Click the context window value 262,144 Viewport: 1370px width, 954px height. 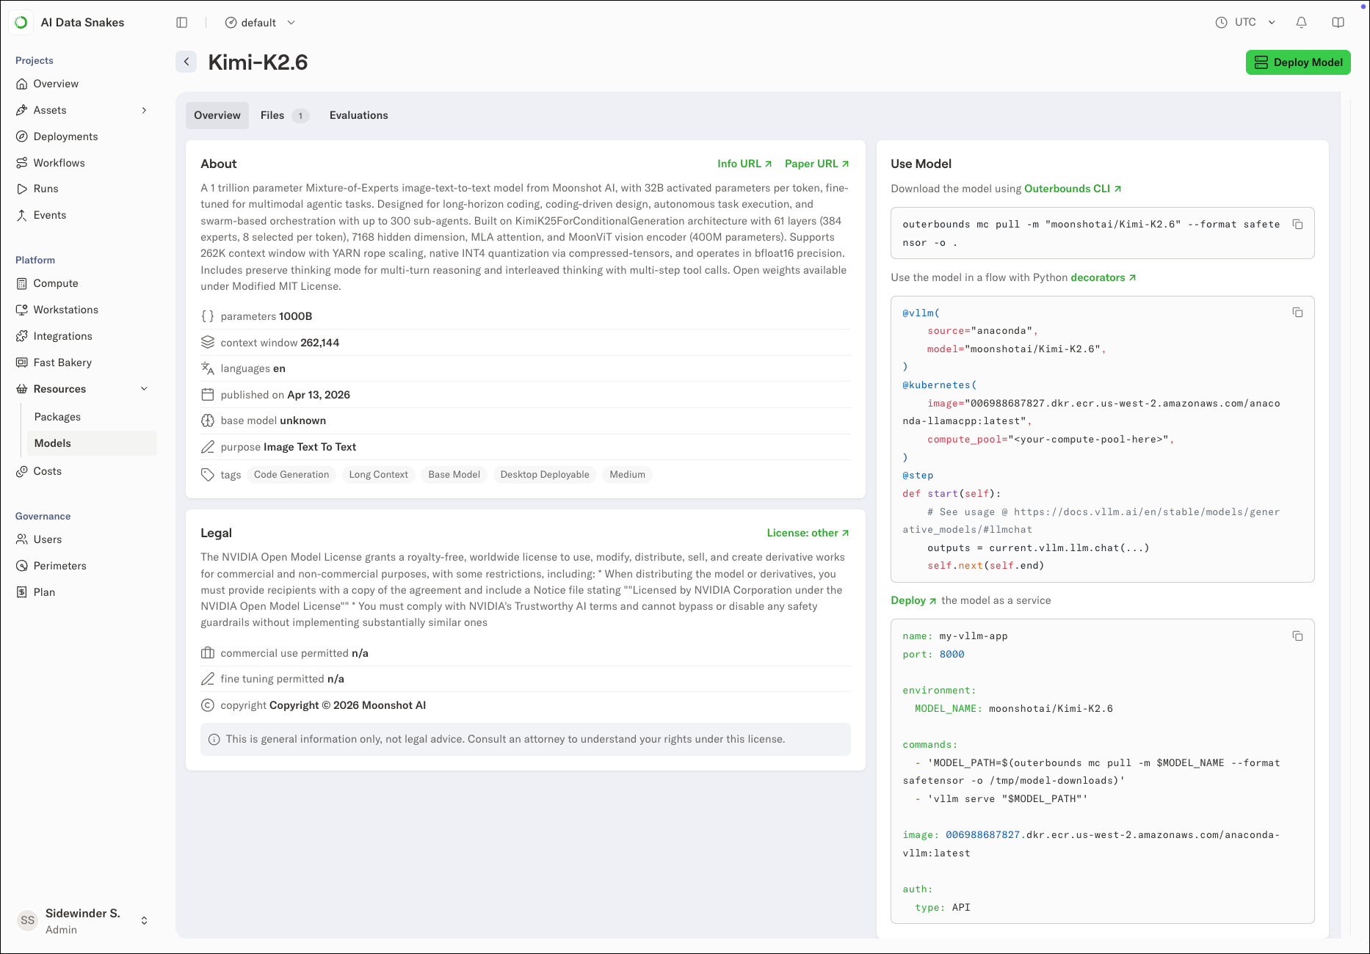320,343
